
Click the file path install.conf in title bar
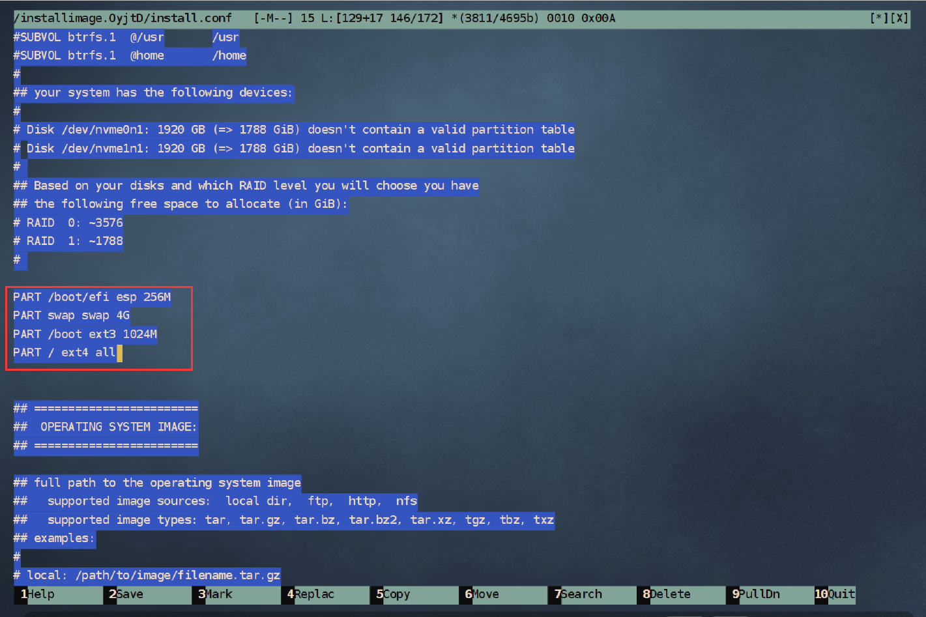(x=123, y=18)
